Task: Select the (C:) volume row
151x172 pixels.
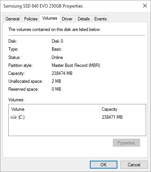Action: (77, 117)
